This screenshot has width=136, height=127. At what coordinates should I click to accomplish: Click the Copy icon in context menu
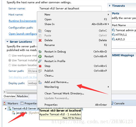pyautogui.click(x=40, y=31)
